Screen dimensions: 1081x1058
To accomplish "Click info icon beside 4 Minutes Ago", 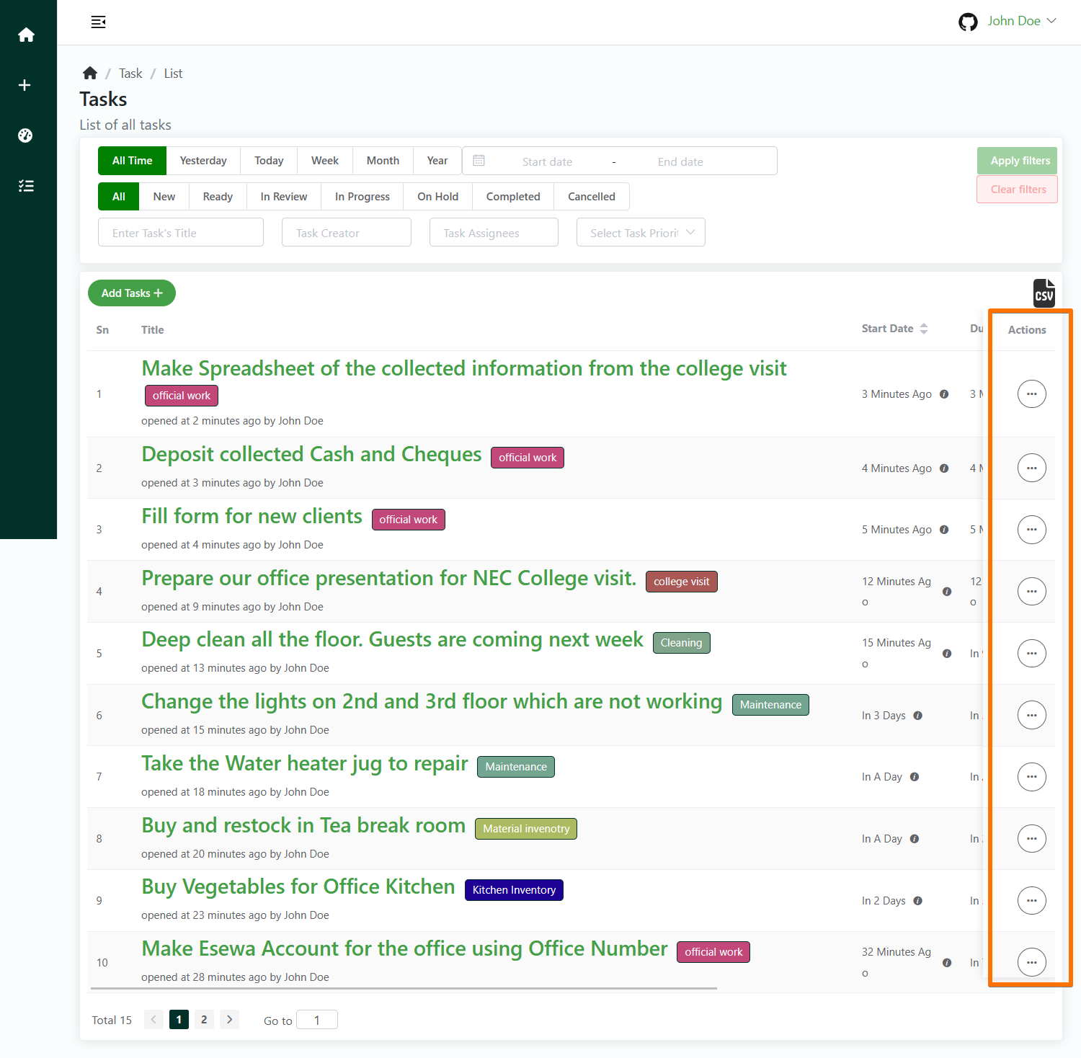I will 944,468.
